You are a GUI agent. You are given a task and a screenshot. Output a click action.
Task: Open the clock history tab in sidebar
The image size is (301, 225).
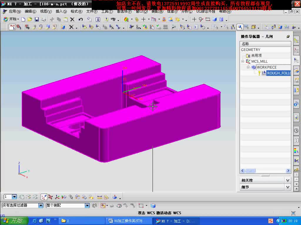[x=296, y=130]
